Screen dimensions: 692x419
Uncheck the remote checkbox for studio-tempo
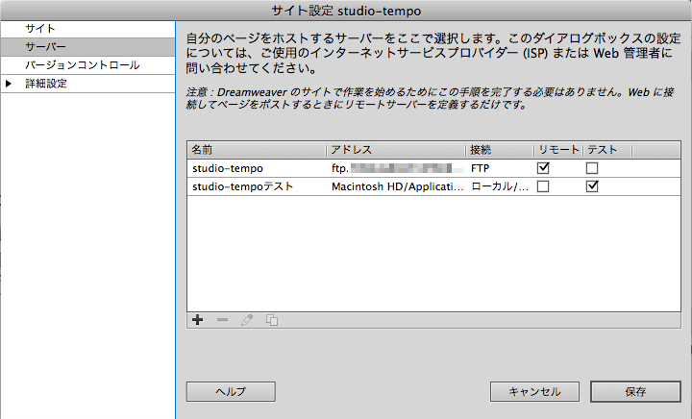[x=543, y=168]
